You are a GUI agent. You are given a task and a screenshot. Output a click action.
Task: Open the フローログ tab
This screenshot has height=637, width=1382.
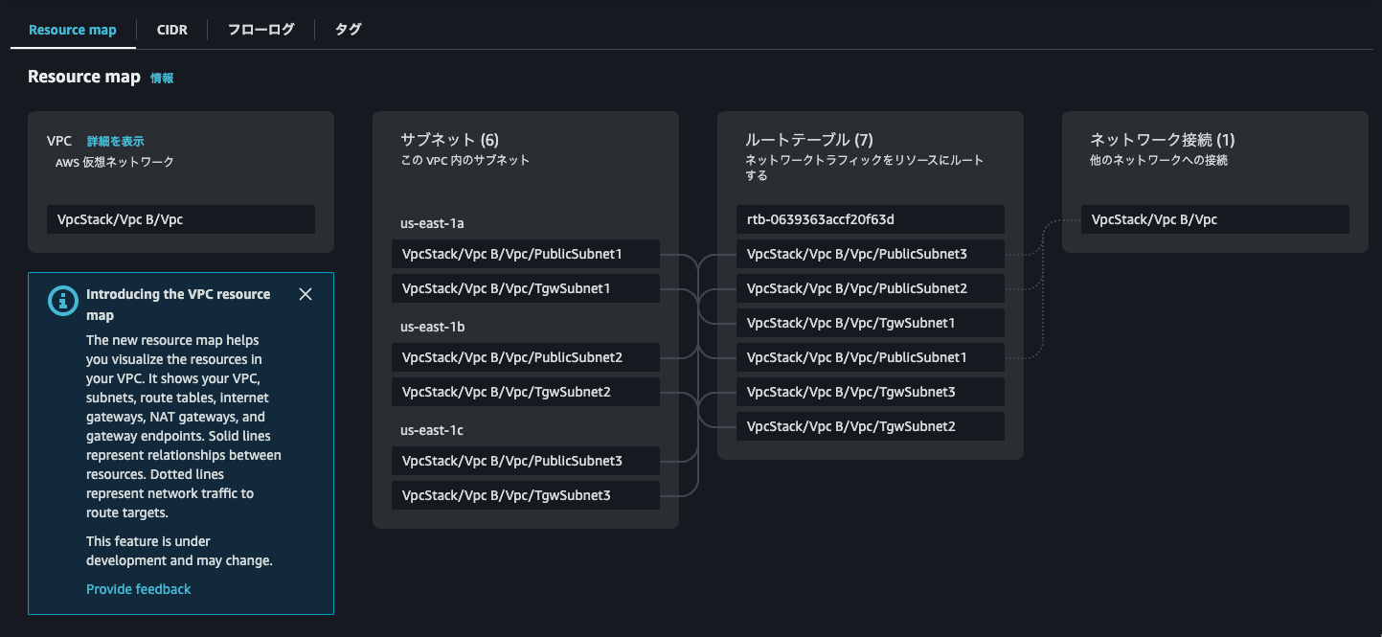tap(259, 29)
